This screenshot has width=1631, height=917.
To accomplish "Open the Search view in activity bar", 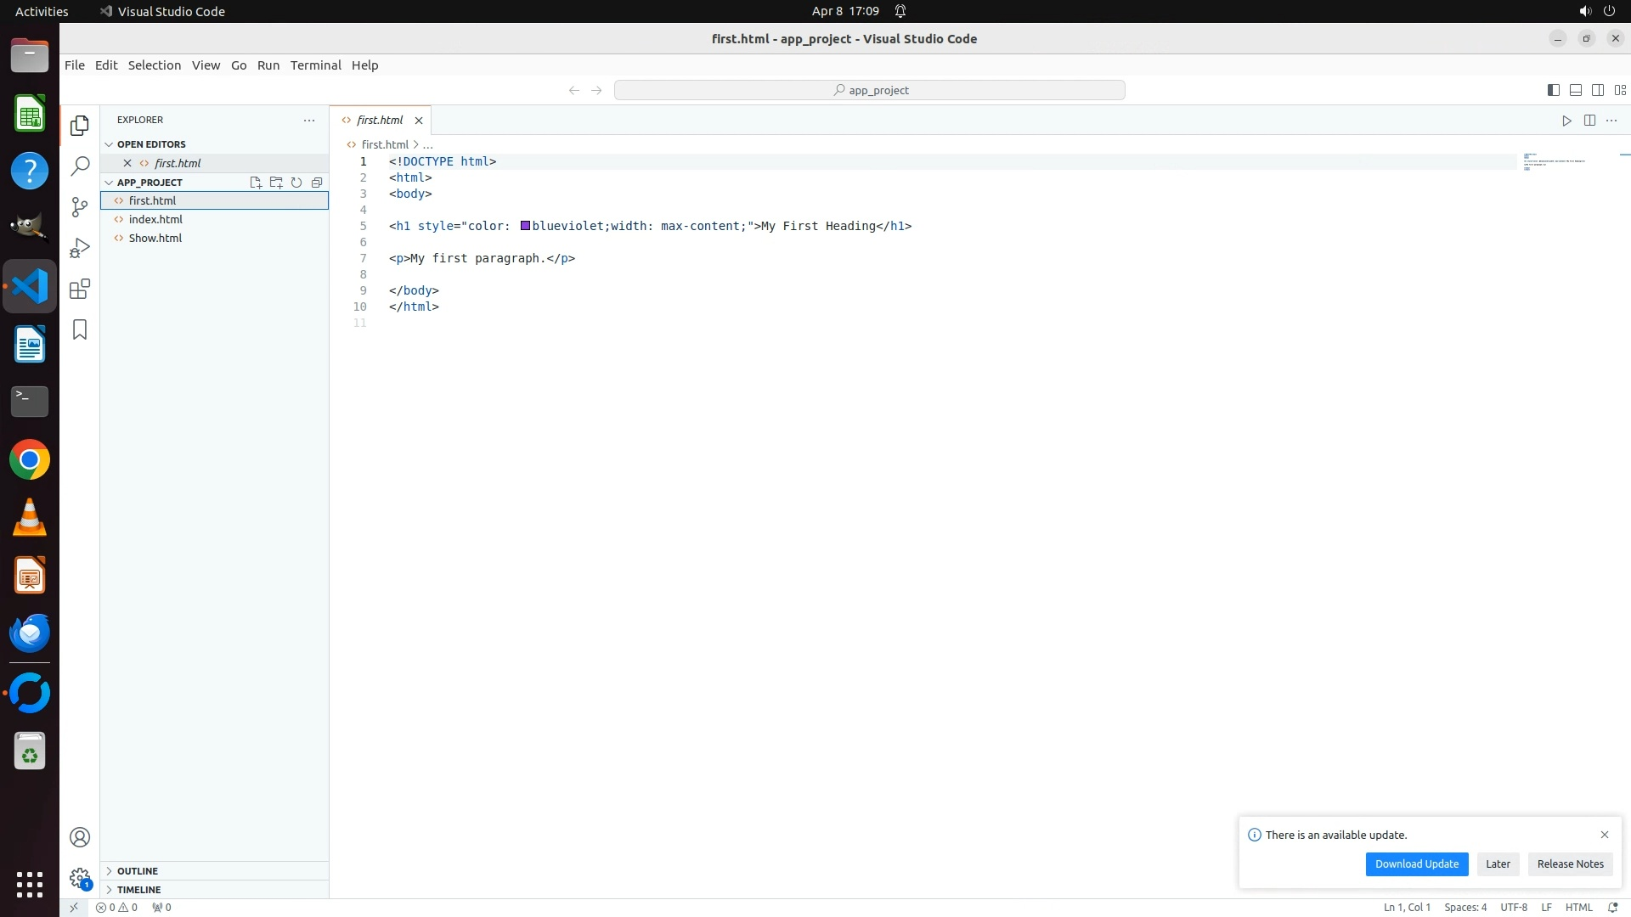I will pyautogui.click(x=80, y=166).
